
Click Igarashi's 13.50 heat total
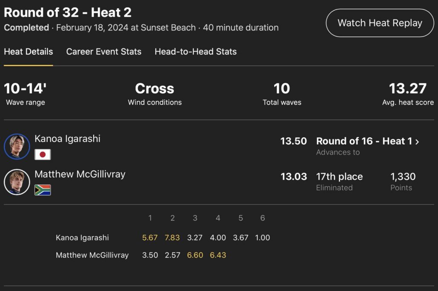click(293, 141)
